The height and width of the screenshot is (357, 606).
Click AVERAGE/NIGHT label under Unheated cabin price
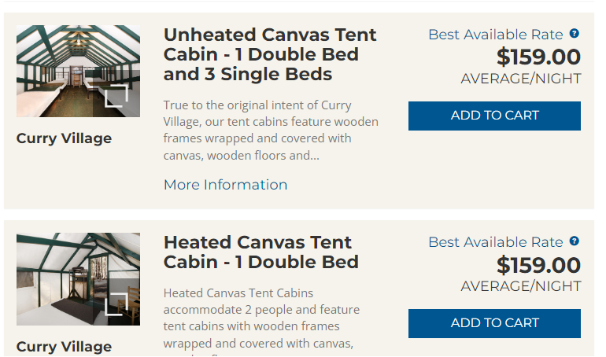pos(520,79)
